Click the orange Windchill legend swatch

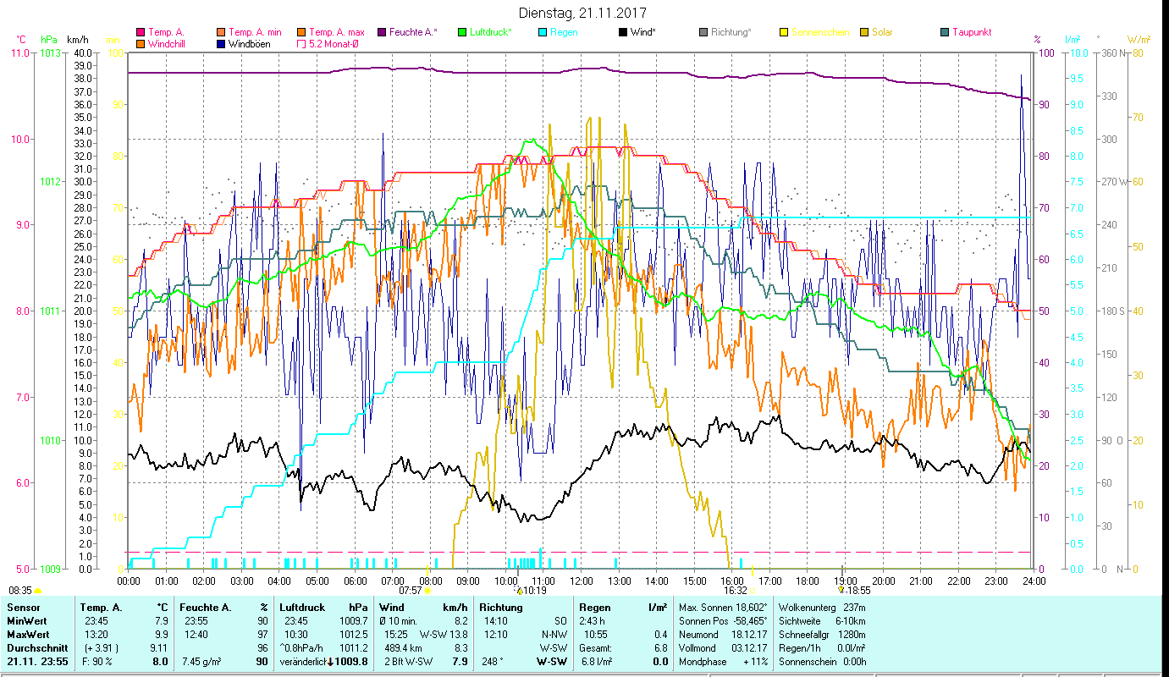coord(141,43)
